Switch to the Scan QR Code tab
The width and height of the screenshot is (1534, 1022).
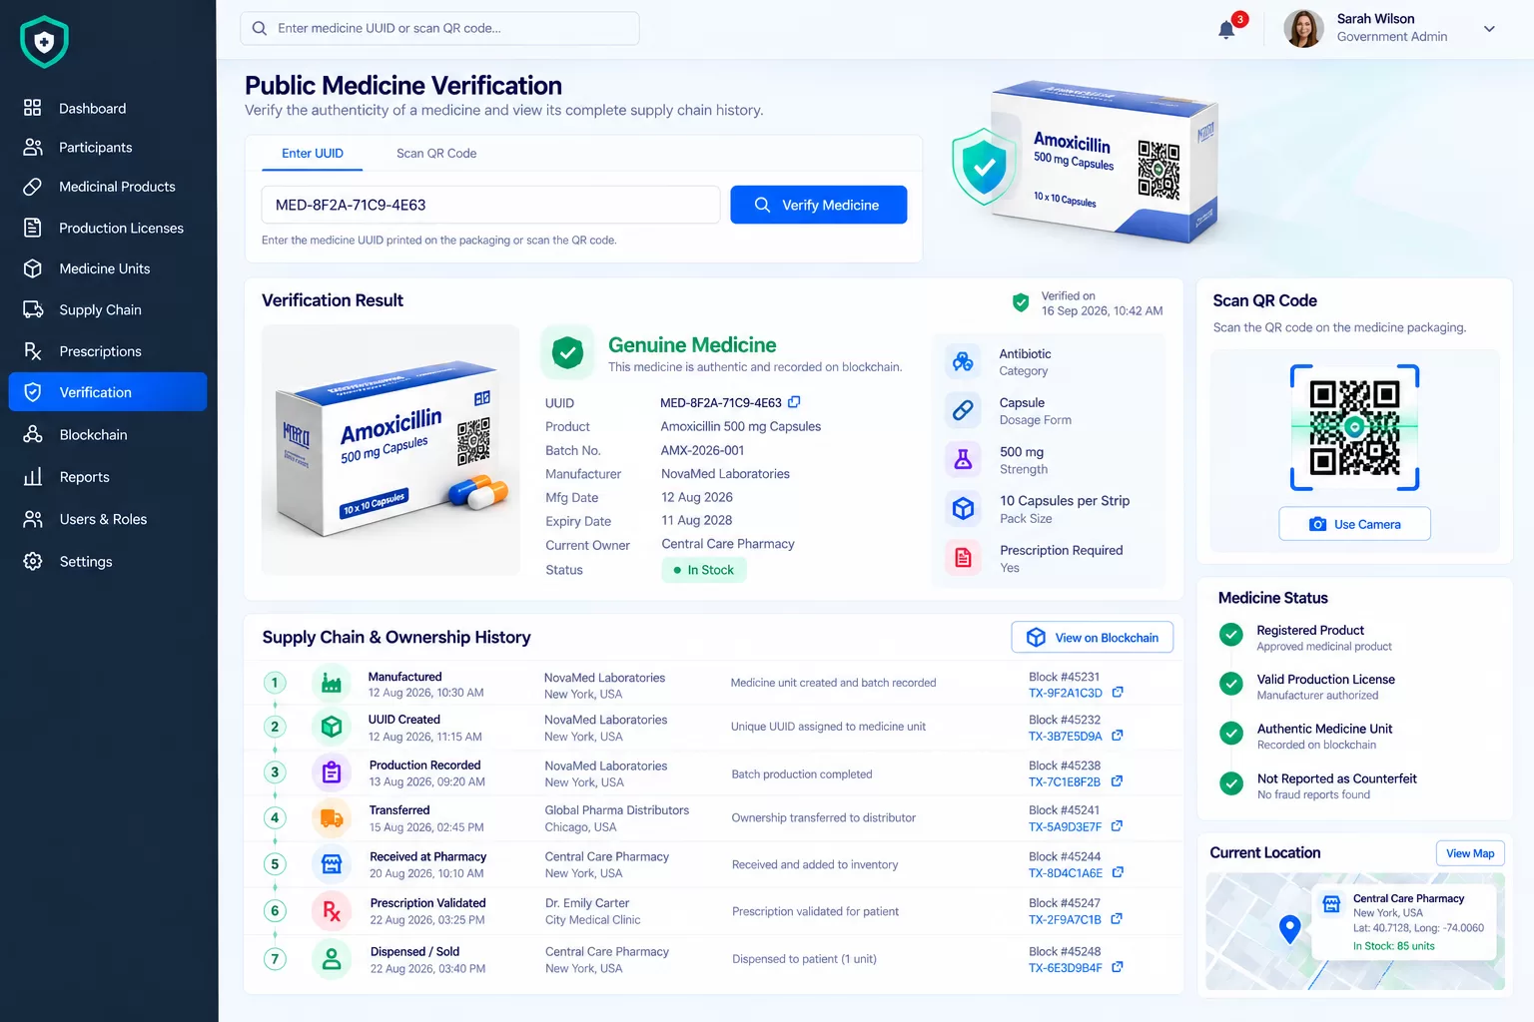[436, 154]
